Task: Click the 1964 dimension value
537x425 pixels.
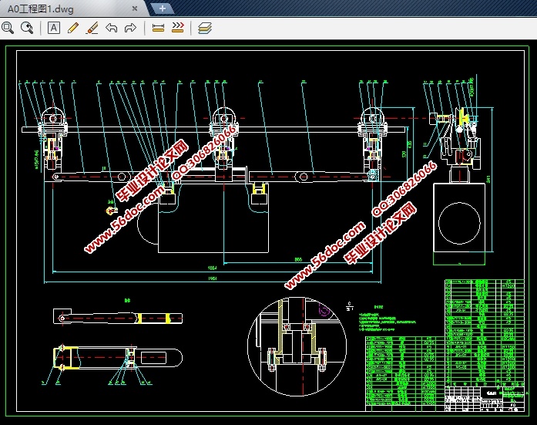Action: (213, 278)
